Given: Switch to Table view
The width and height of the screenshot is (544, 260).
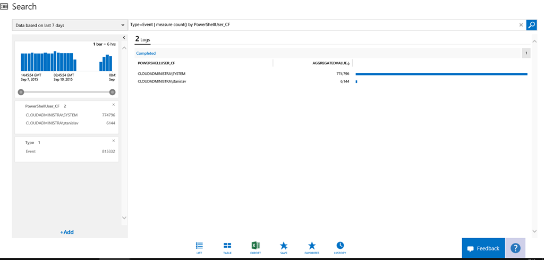Looking at the screenshot, I should 227,247.
